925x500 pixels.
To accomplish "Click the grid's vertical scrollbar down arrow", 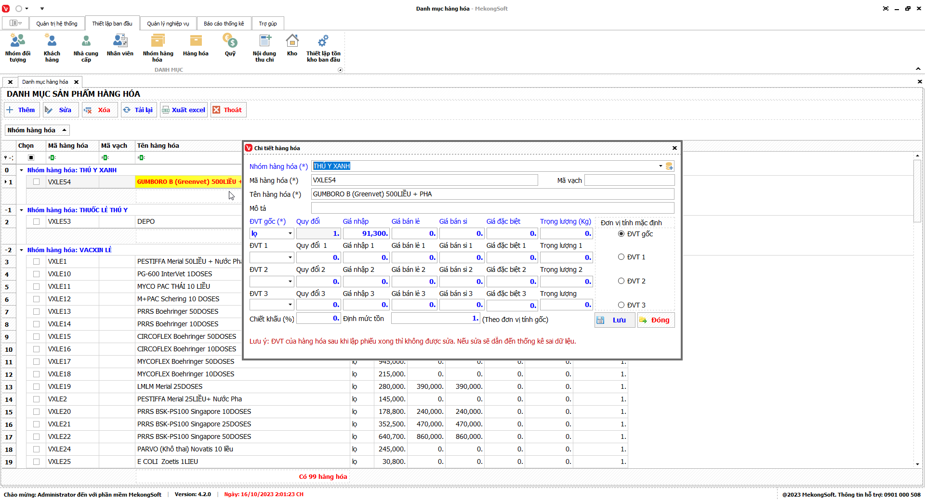I will point(917,464).
